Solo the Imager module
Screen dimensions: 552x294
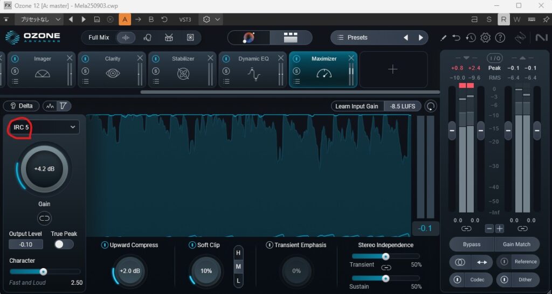click(x=15, y=71)
